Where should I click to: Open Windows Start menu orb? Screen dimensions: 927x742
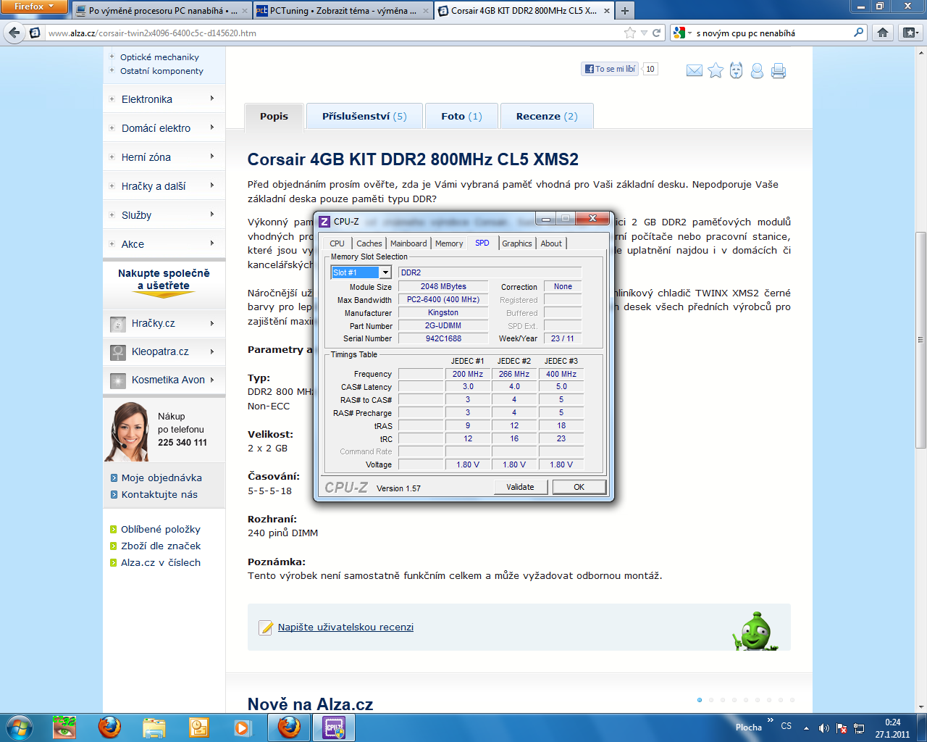(20, 727)
